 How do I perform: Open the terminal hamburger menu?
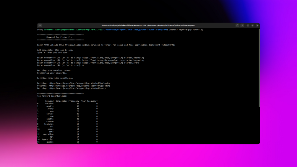[x=242, y=25]
